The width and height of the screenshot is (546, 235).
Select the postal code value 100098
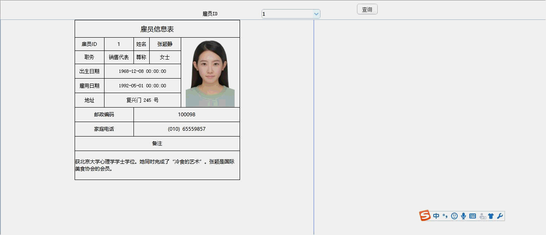pyautogui.click(x=187, y=115)
